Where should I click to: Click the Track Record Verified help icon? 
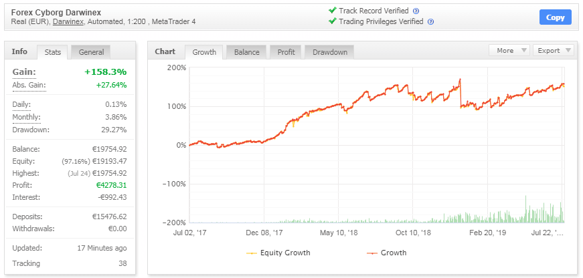click(x=416, y=11)
